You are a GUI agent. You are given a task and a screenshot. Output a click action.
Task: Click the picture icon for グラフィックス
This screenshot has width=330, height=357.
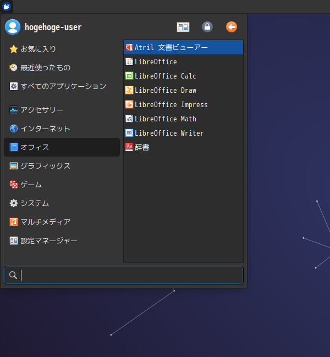[14, 166]
